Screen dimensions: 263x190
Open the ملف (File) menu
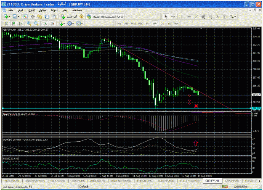pyautogui.click(x=11, y=10)
